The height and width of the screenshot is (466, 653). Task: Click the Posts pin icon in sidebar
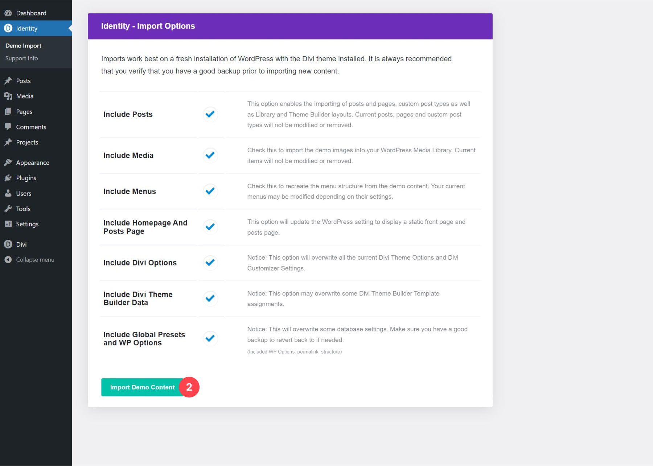point(8,81)
